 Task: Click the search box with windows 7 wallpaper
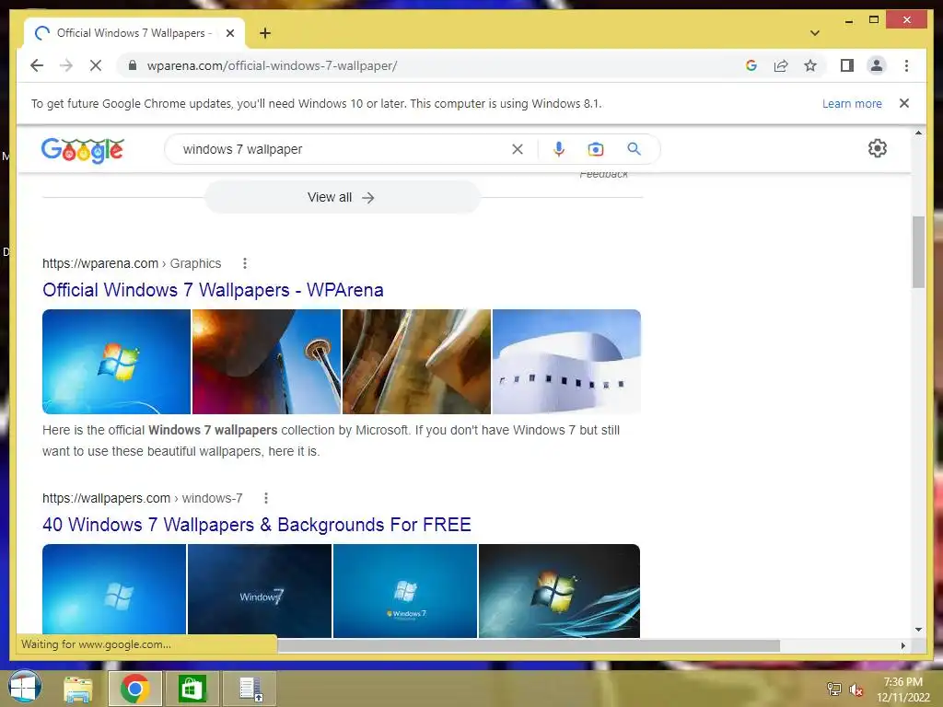click(343, 149)
